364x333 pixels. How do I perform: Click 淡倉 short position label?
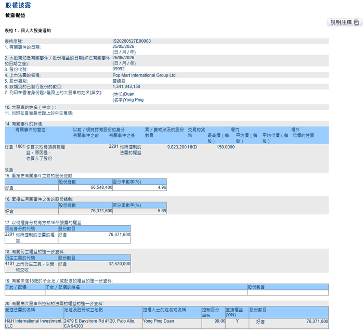click(9, 170)
